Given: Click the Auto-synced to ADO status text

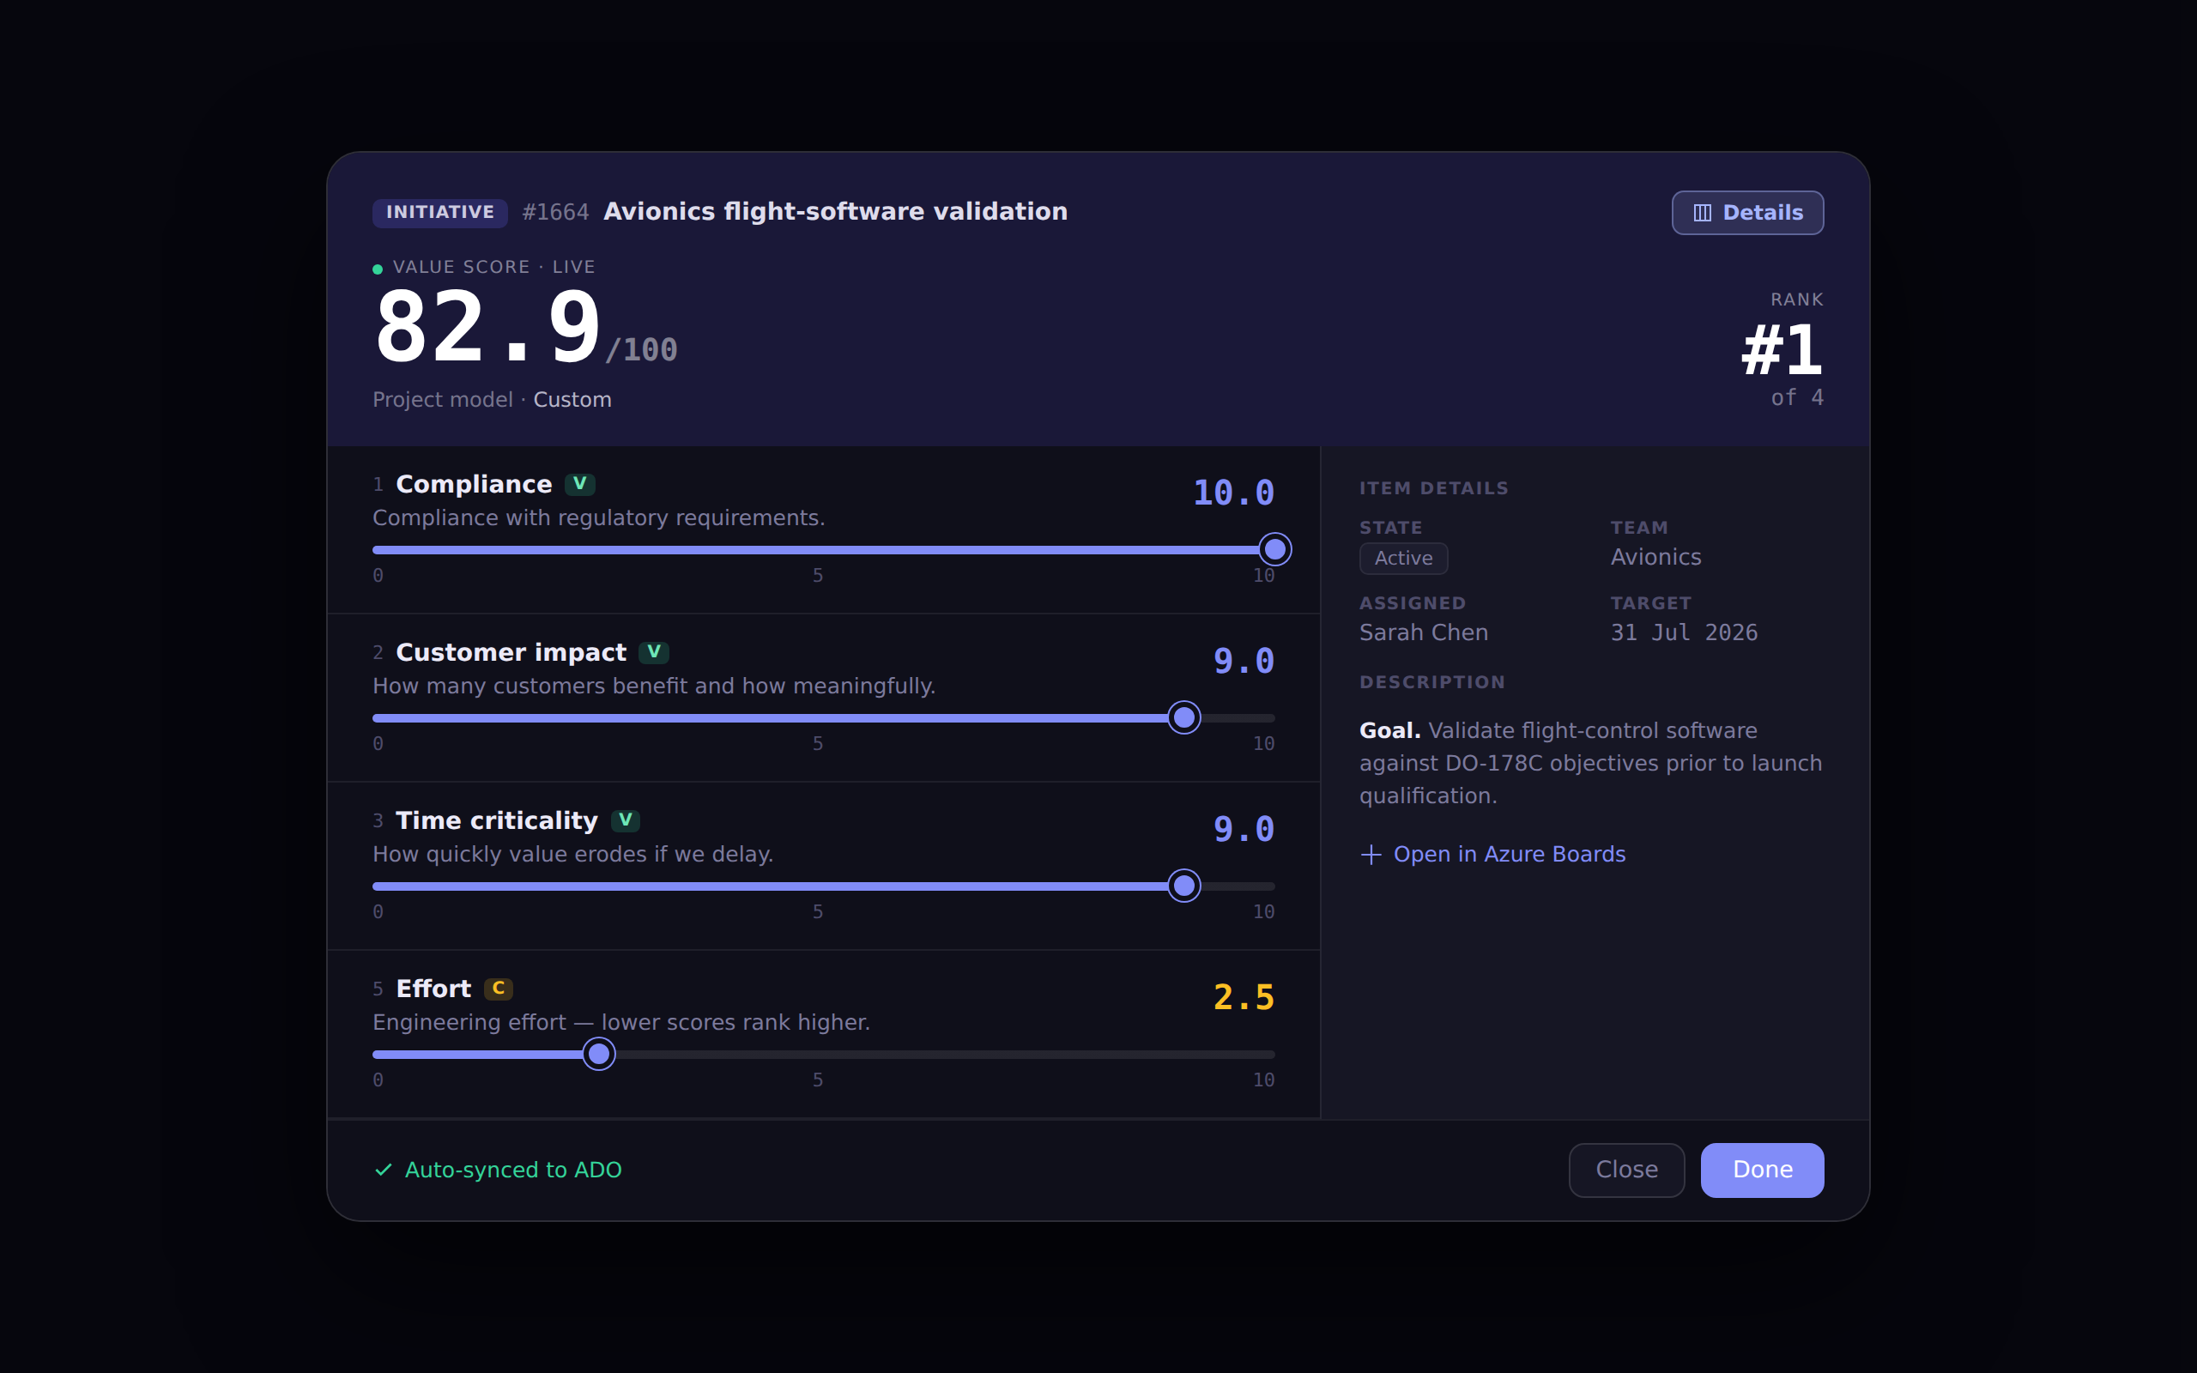Looking at the screenshot, I should [513, 1170].
